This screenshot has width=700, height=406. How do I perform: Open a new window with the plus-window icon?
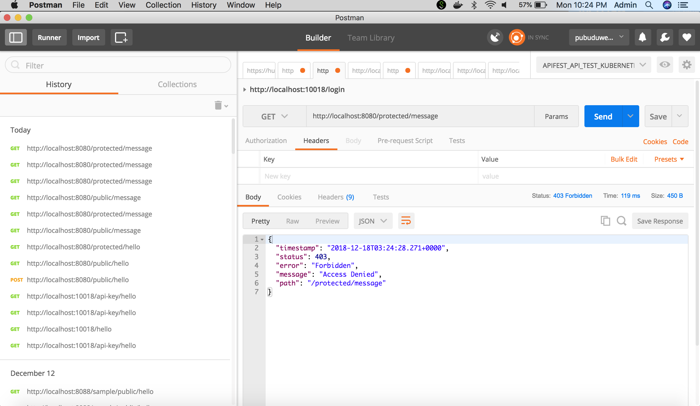click(121, 37)
